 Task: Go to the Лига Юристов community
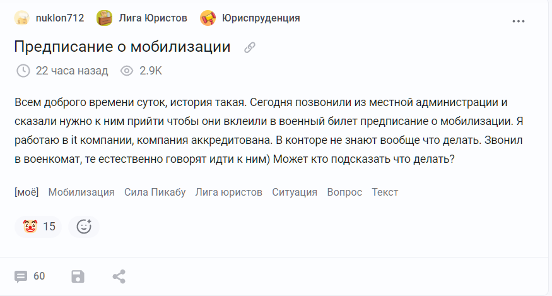pyautogui.click(x=153, y=18)
